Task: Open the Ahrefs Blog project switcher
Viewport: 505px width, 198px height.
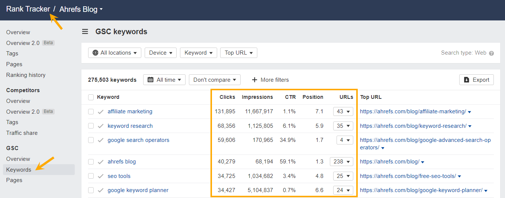Action: pyautogui.click(x=81, y=9)
